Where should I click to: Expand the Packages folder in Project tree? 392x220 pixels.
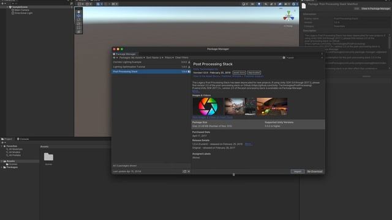(x=2, y=167)
